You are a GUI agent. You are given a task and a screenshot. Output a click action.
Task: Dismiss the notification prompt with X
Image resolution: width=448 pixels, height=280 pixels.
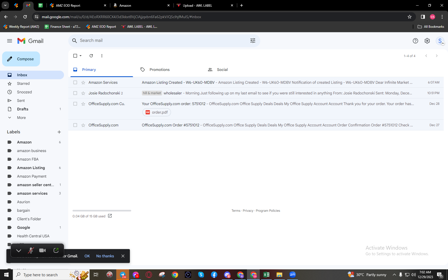[x=123, y=256]
